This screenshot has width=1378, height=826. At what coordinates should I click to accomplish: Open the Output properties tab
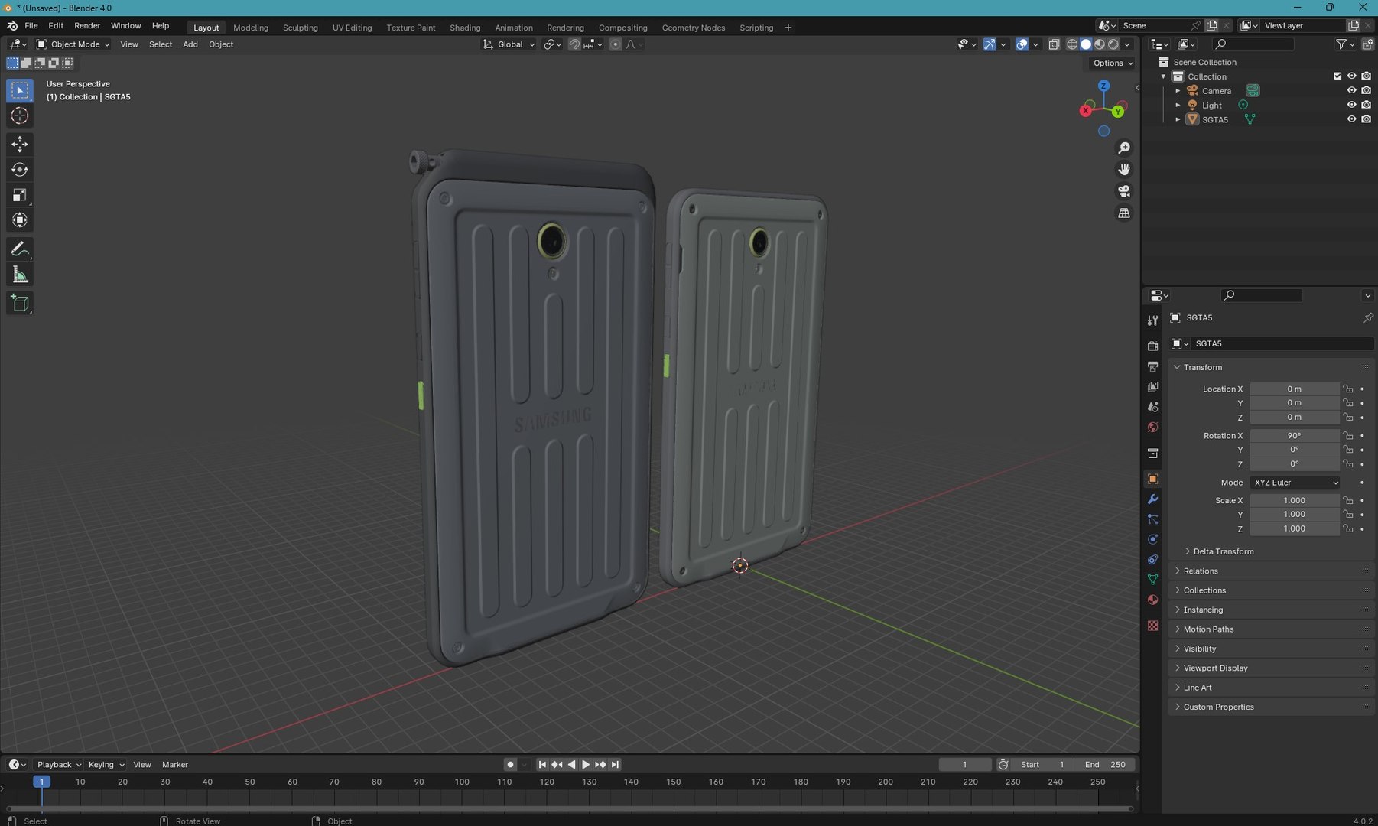[1152, 366]
